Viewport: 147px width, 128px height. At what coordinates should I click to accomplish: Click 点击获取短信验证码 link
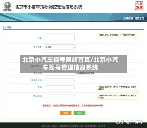(85, 73)
